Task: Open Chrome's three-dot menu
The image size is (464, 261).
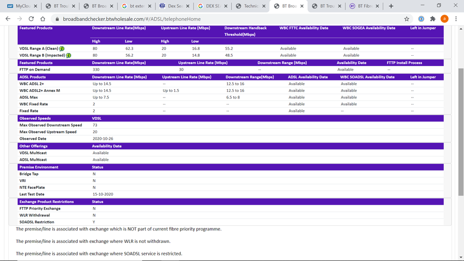Action: 456,19
